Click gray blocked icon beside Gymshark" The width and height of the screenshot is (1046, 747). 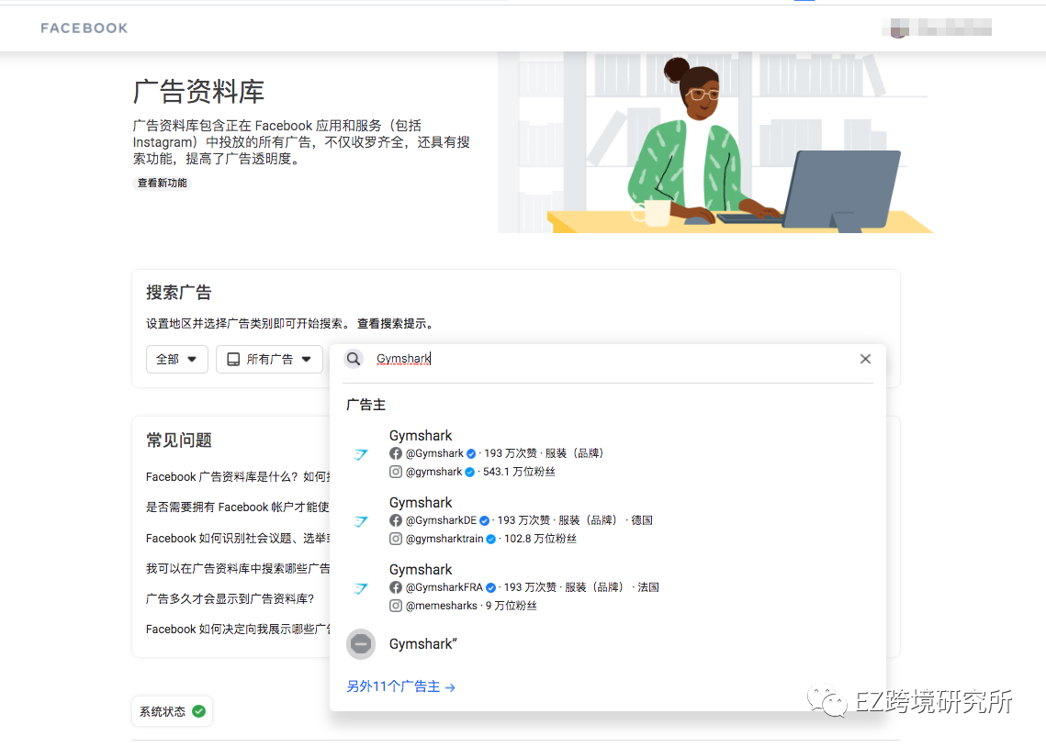point(361,644)
